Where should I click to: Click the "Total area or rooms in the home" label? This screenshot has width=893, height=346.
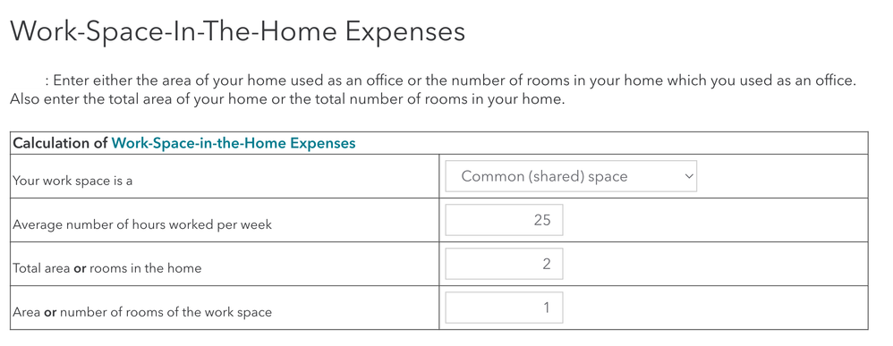point(107,268)
